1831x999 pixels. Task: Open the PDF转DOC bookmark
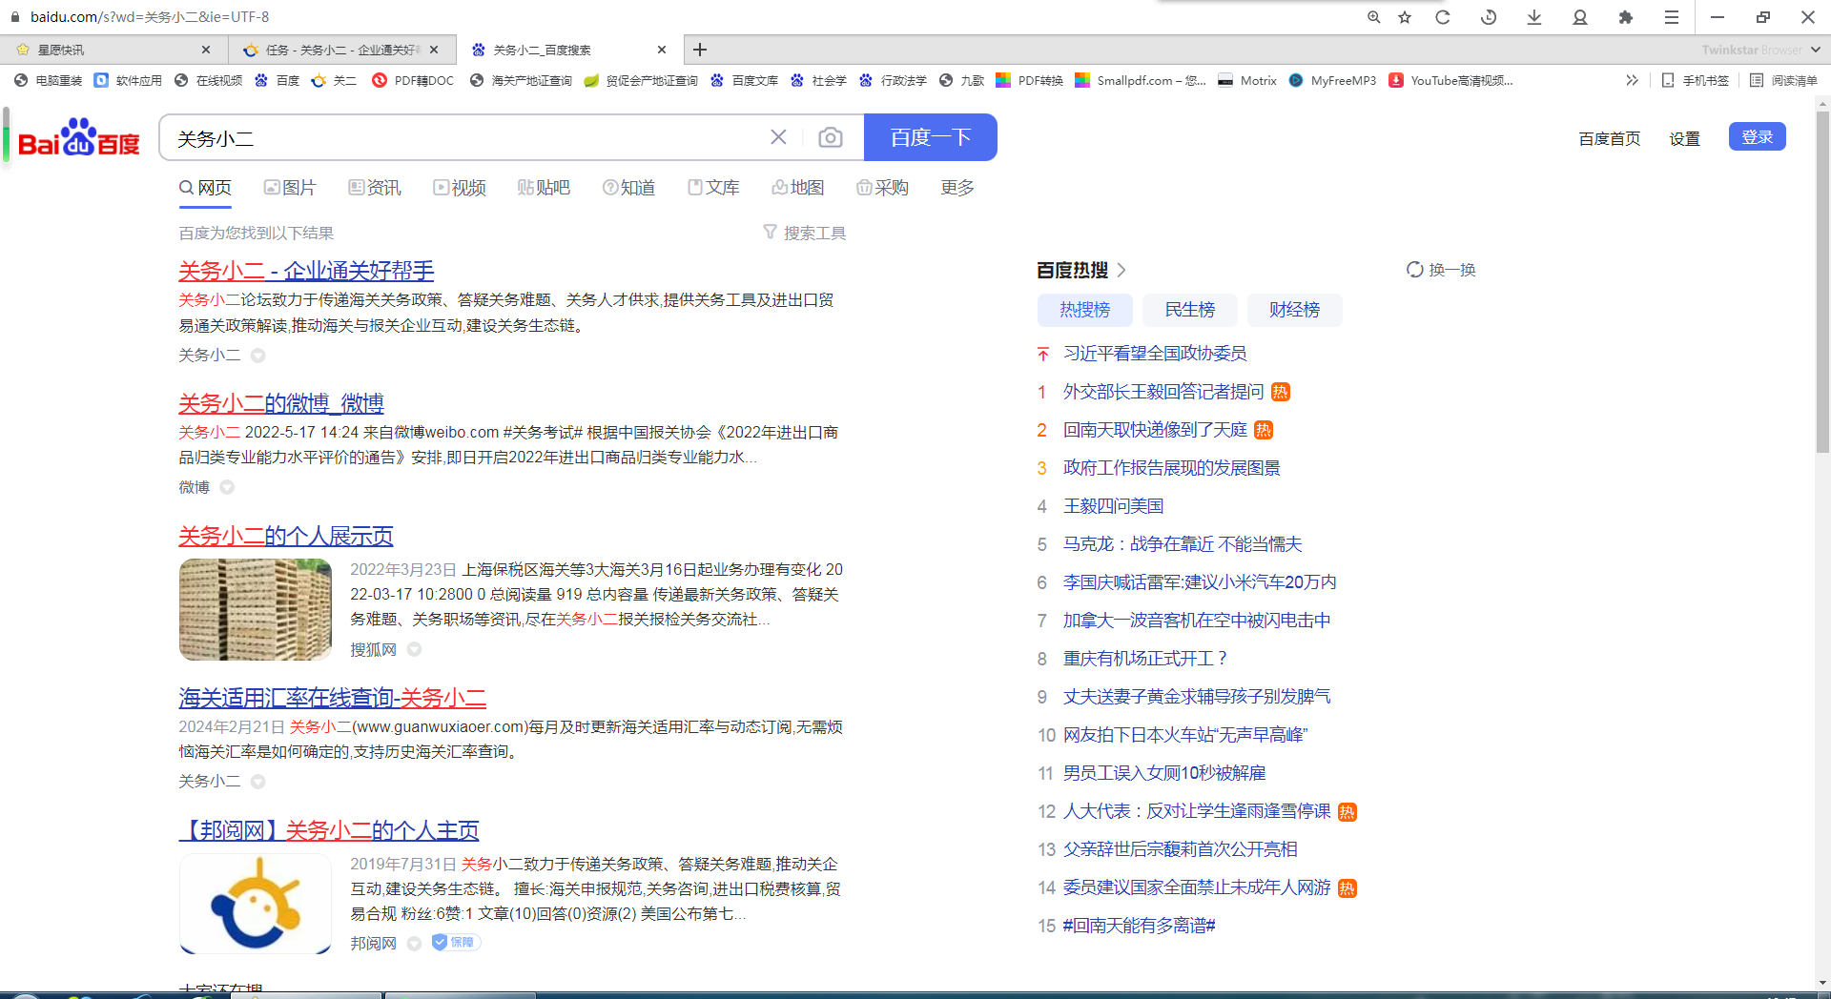tap(414, 80)
